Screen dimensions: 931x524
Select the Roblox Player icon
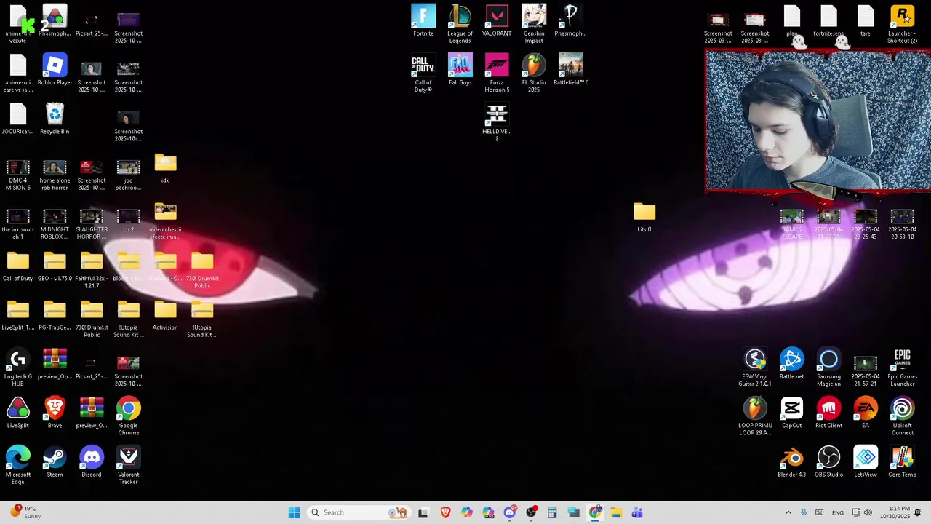(x=55, y=70)
